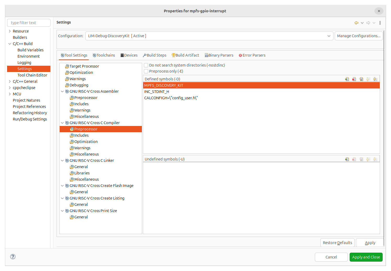Move the selected symbol down the list

375,79
